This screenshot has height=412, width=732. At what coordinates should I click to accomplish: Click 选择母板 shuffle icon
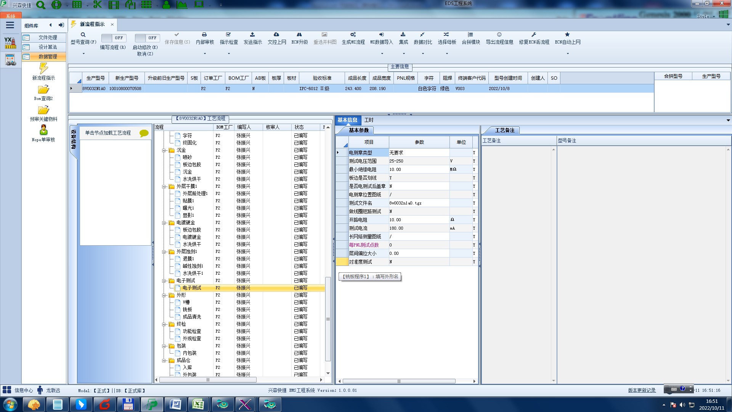pyautogui.click(x=446, y=35)
